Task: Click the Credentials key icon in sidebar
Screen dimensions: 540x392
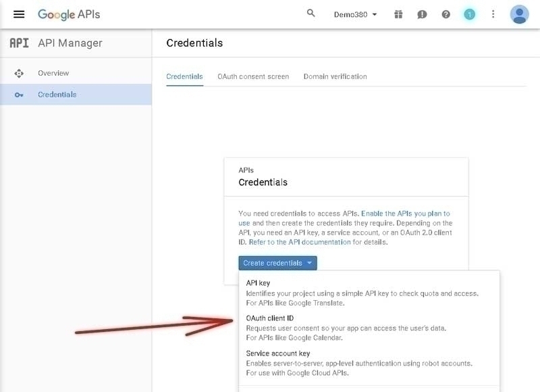Action: tap(19, 95)
